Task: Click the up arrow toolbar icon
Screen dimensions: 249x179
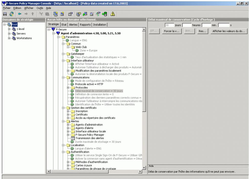Action: (x=33, y=14)
